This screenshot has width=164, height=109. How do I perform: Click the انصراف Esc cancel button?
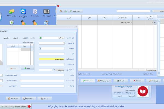tap(13, 99)
